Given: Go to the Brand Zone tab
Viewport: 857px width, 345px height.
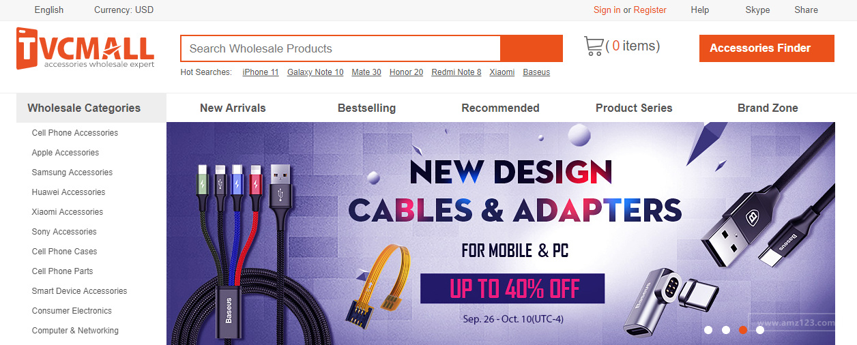Looking at the screenshot, I should 768,108.
